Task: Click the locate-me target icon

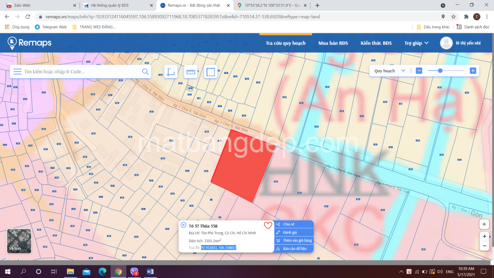Action: tap(484, 225)
